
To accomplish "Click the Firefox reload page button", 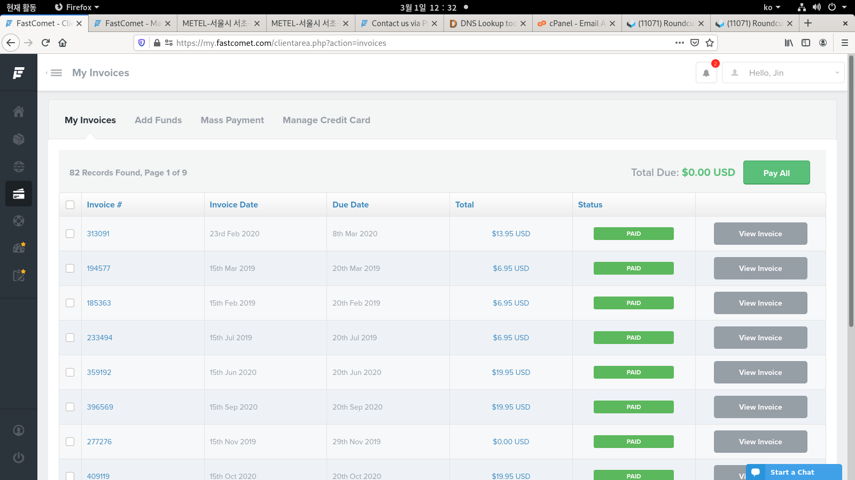I will 45,43.
